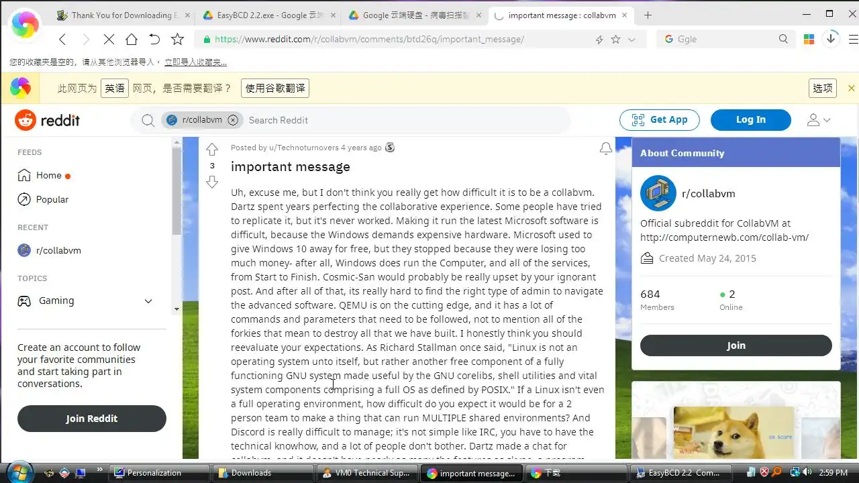Click the sidebar scrollbar down arrow
The height and width of the screenshot is (483, 859).
tap(177, 309)
